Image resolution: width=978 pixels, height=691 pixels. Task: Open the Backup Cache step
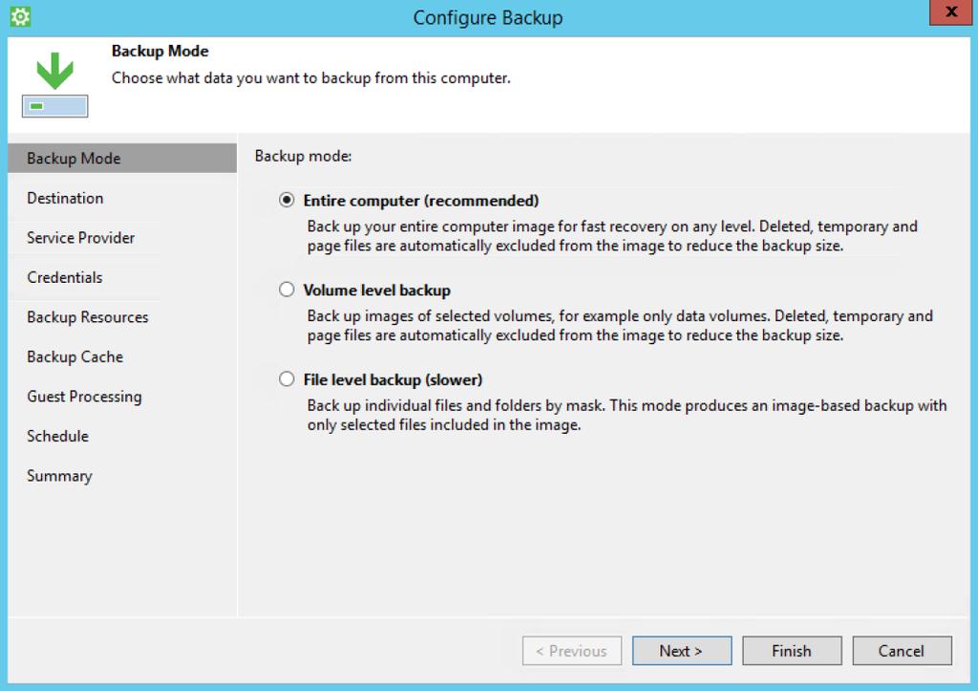(x=74, y=357)
